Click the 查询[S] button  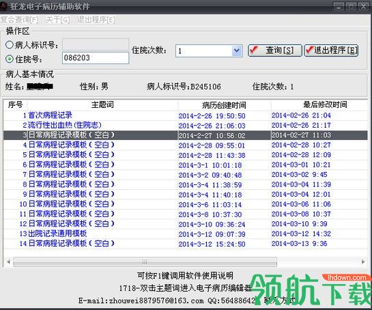point(275,51)
